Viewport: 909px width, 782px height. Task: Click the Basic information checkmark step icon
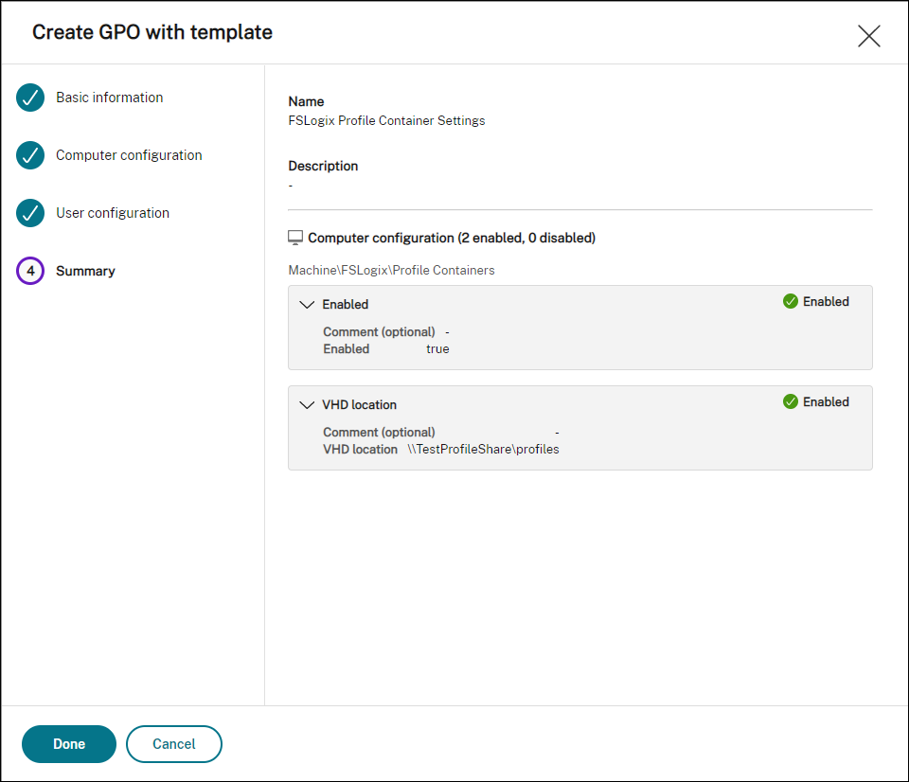(x=30, y=98)
